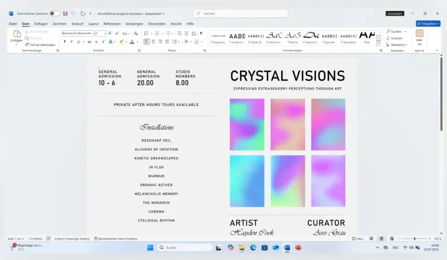This screenshot has height=260, width=447.
Task: Align text to the right
Action: coord(160,42)
